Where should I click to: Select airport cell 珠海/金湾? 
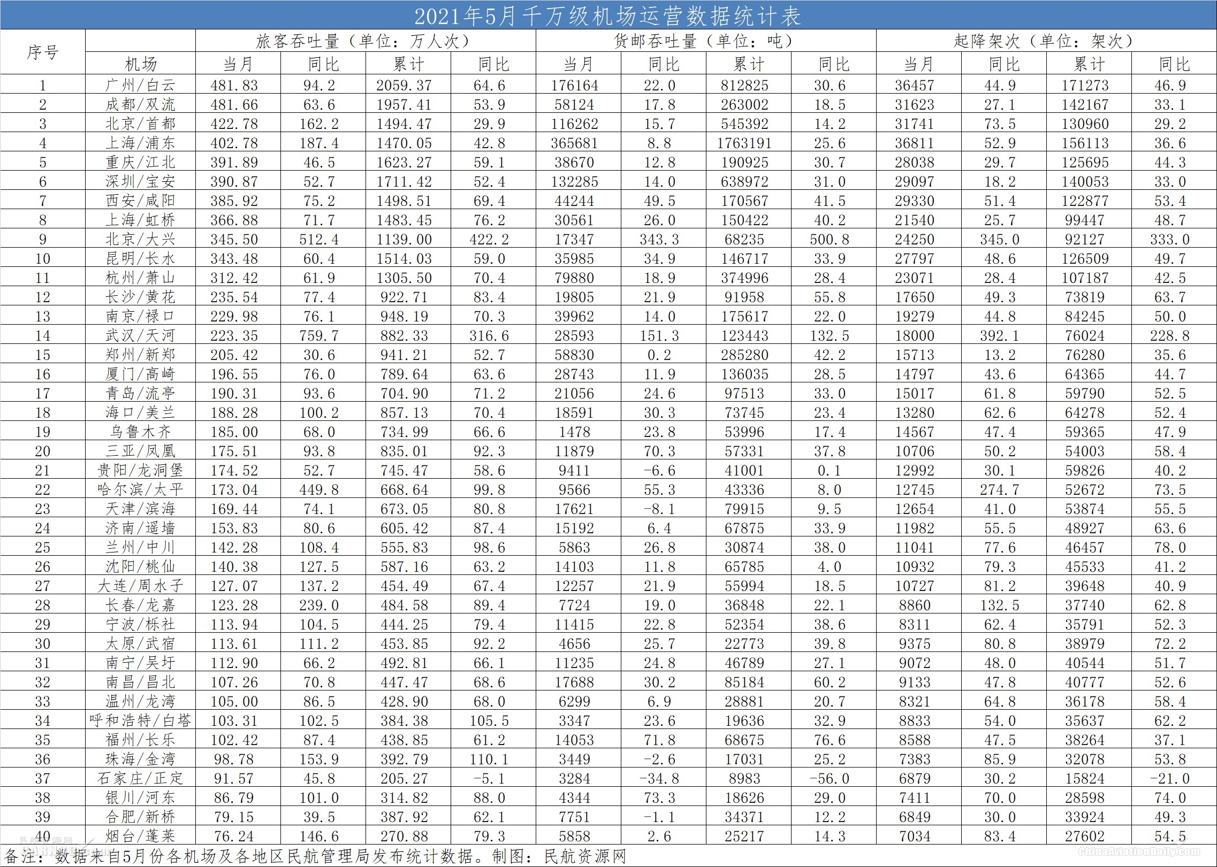point(141,759)
